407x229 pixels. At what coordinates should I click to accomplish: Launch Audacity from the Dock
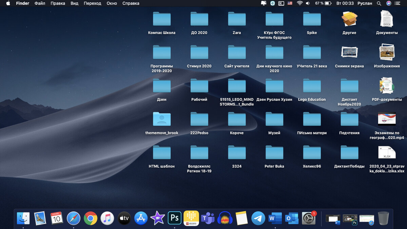click(x=225, y=218)
